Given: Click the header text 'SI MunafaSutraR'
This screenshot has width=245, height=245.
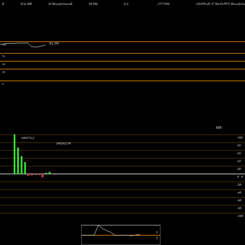Looking at the screenshot, I should pos(60,4).
